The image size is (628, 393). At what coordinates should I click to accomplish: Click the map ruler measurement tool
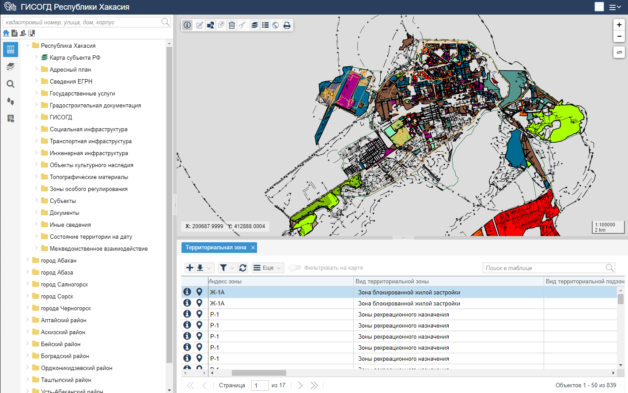tap(619, 52)
